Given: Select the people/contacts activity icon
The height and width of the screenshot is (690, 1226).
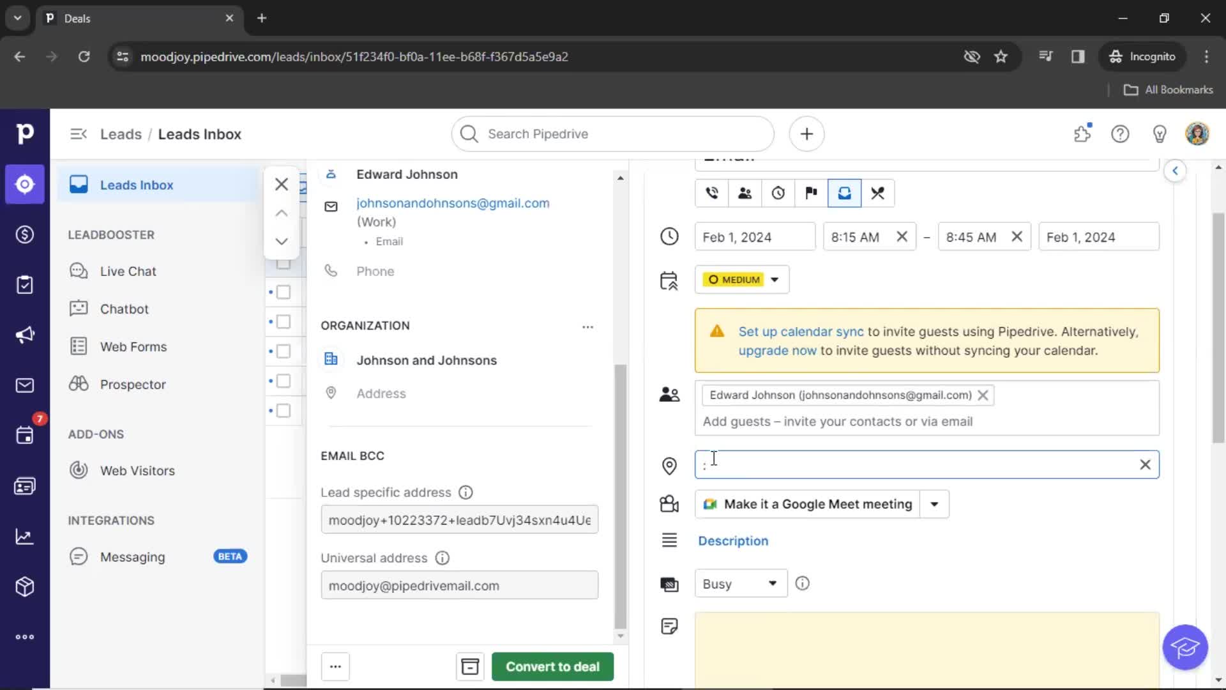Looking at the screenshot, I should tap(745, 193).
